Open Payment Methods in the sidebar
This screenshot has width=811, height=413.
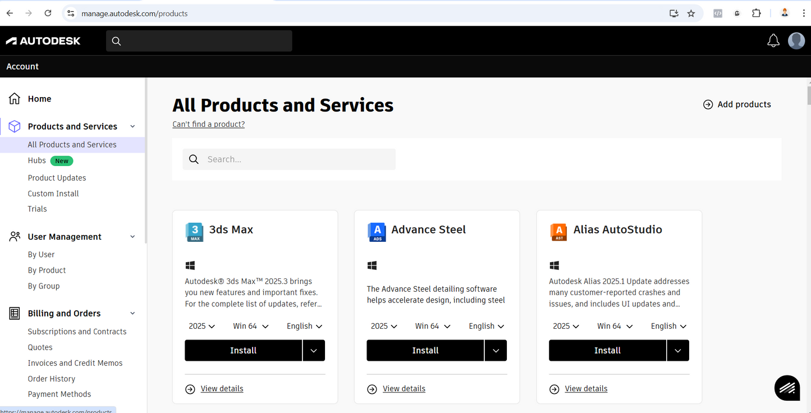[59, 394]
